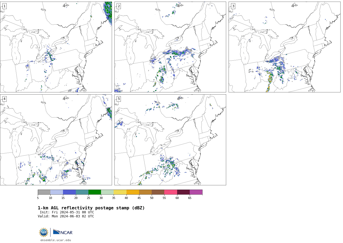
Task: Click the dark brown 50-55 dBZ swatch
Action: coord(158,192)
